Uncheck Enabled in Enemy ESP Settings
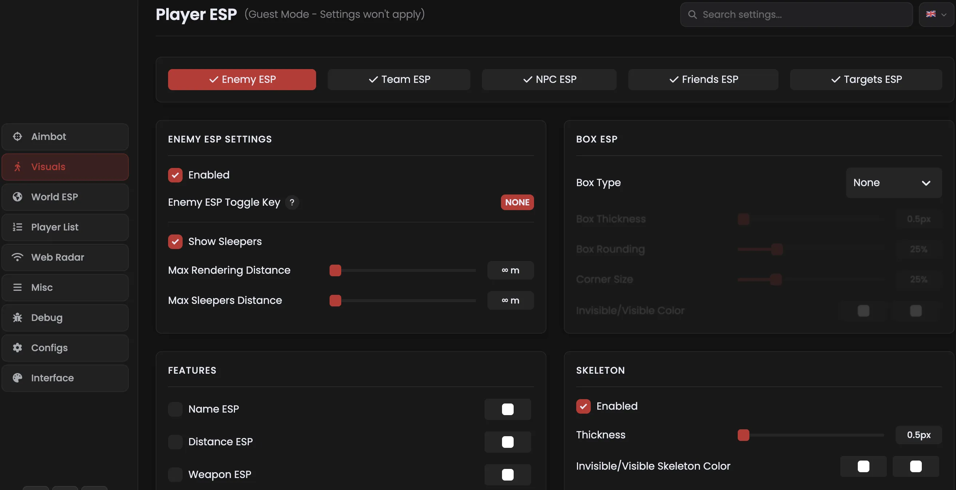This screenshot has width=956, height=490. [x=175, y=175]
